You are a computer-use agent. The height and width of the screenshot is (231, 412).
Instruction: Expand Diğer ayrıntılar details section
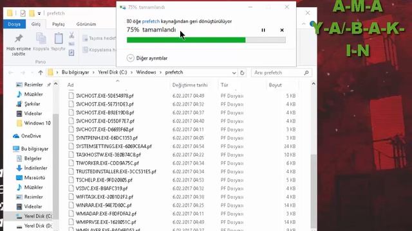tap(147, 58)
